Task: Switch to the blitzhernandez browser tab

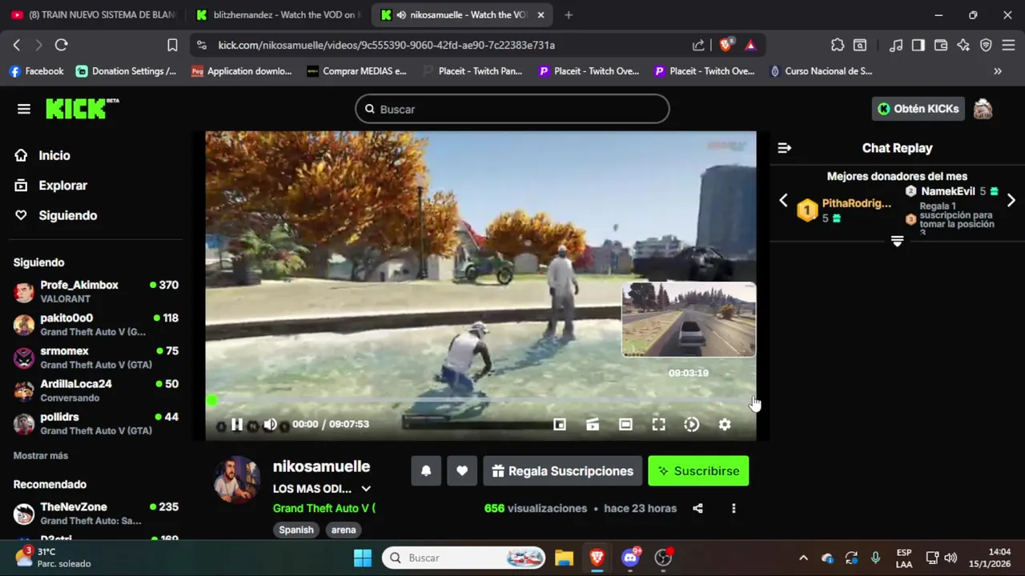Action: pyautogui.click(x=279, y=14)
